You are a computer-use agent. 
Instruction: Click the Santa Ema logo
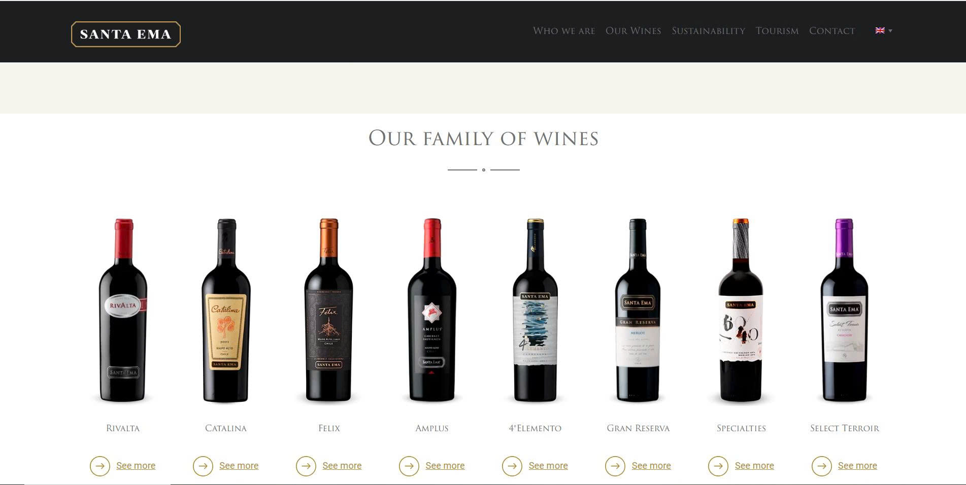pyautogui.click(x=126, y=34)
